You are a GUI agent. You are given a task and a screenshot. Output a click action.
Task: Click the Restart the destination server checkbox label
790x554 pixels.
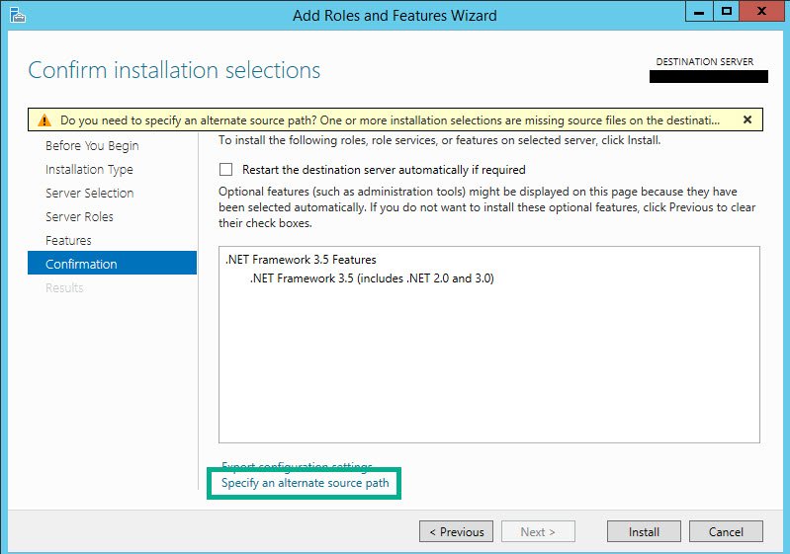click(384, 170)
